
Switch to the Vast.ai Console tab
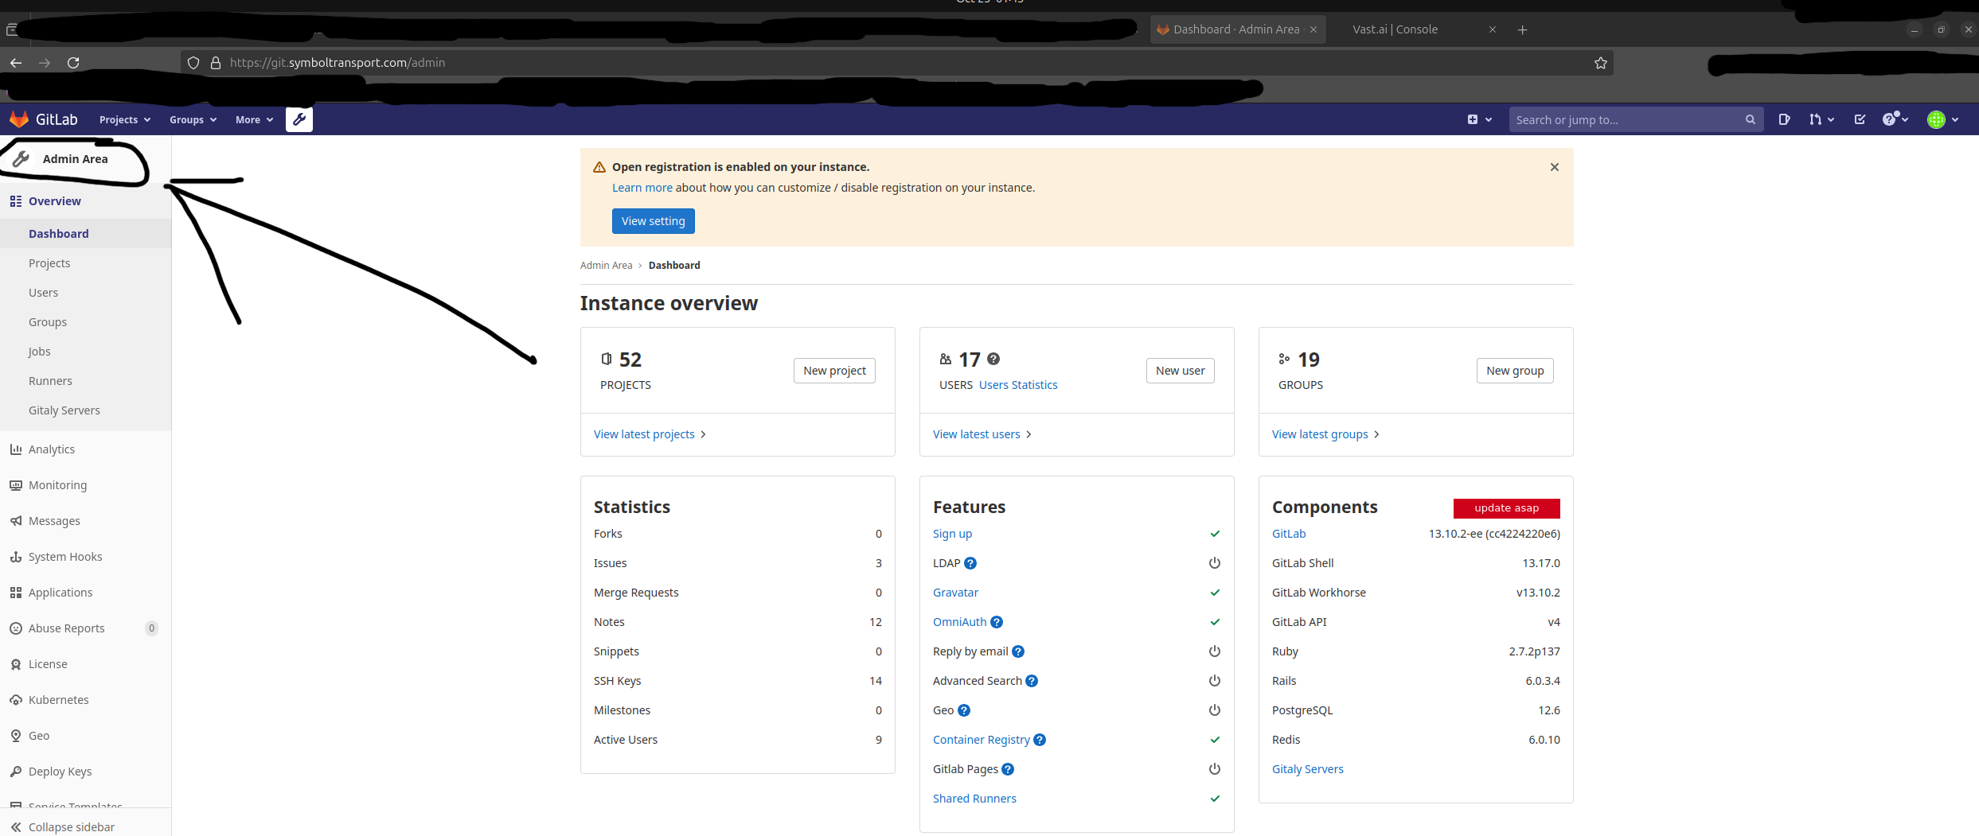click(1395, 29)
